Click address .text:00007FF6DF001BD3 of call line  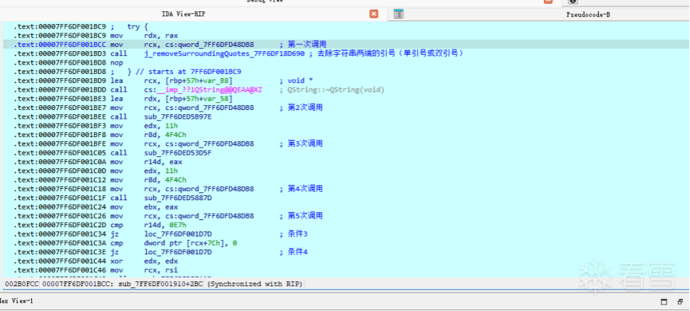[60, 53]
